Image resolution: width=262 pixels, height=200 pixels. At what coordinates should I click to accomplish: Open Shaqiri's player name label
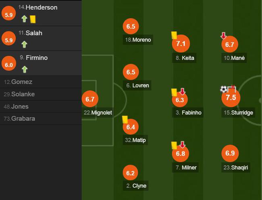click(236, 167)
